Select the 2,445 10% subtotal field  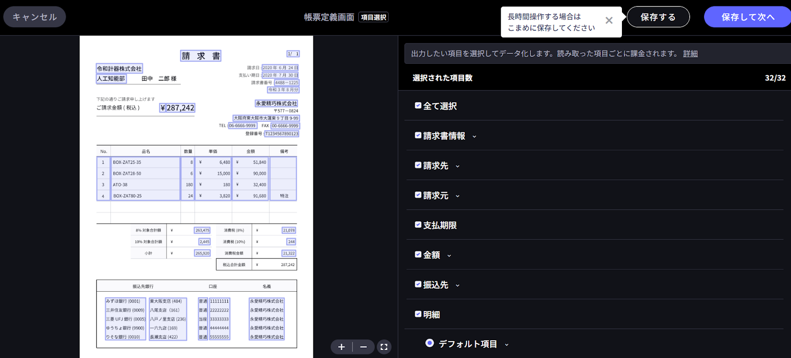tap(204, 242)
